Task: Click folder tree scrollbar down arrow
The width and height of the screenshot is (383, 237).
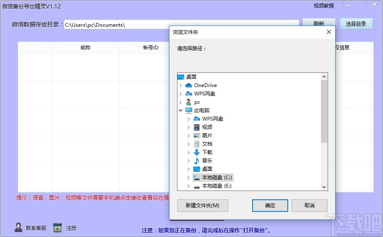Action: (x=324, y=187)
